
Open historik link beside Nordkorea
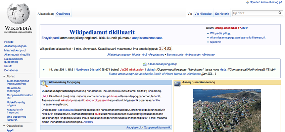(x=95, y=70)
